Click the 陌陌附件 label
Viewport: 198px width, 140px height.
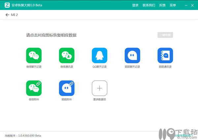[x=67, y=100]
